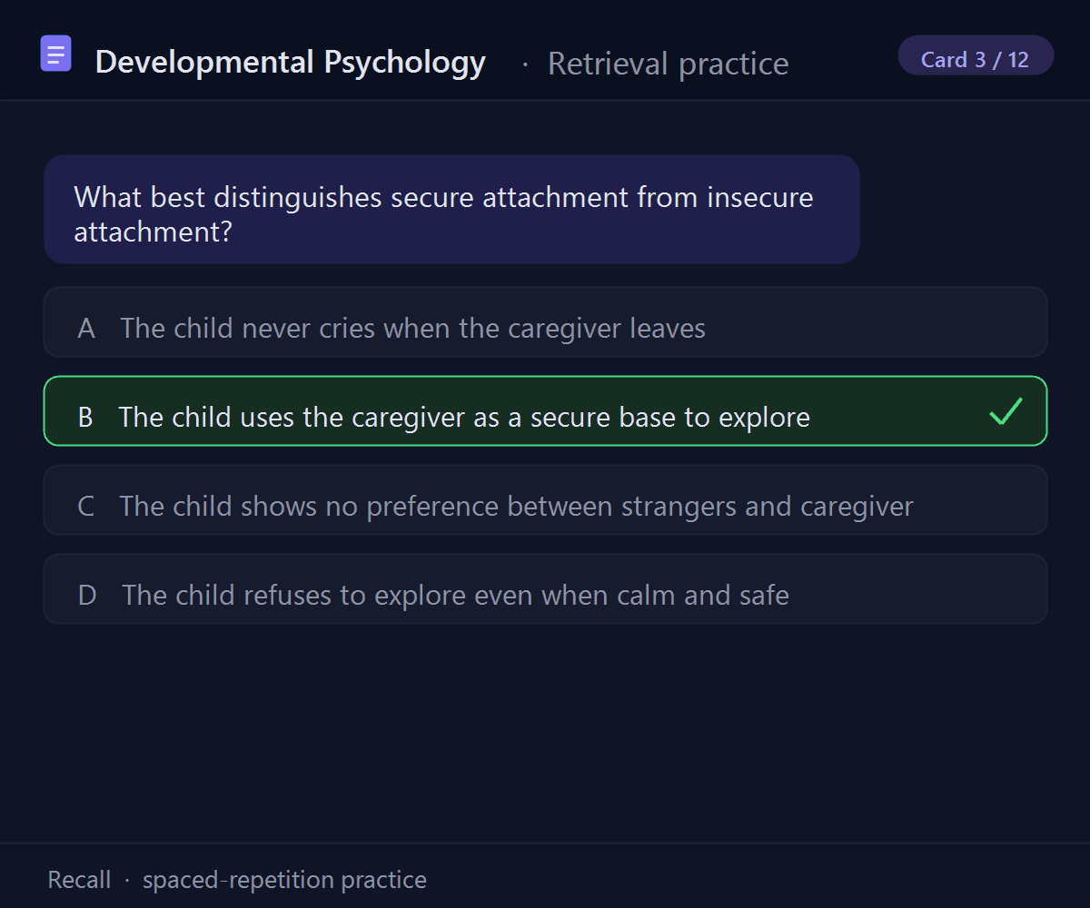Image resolution: width=1090 pixels, height=908 pixels.
Task: Click the letter D option marker
Action: click(x=87, y=595)
